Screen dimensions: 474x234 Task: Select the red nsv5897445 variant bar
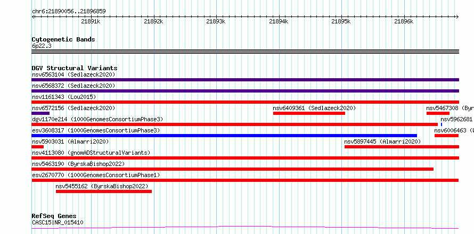pyautogui.click(x=402, y=147)
